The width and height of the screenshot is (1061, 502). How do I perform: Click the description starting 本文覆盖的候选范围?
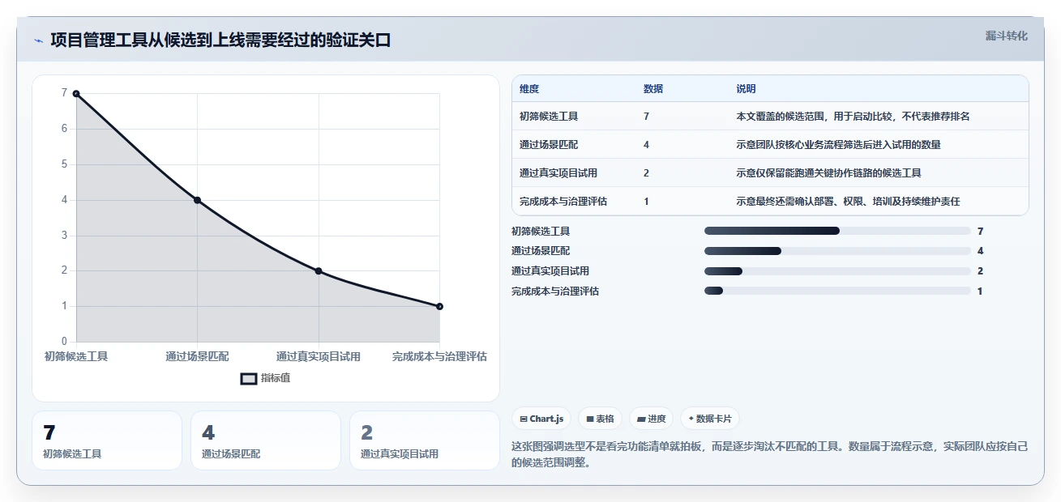853,117
